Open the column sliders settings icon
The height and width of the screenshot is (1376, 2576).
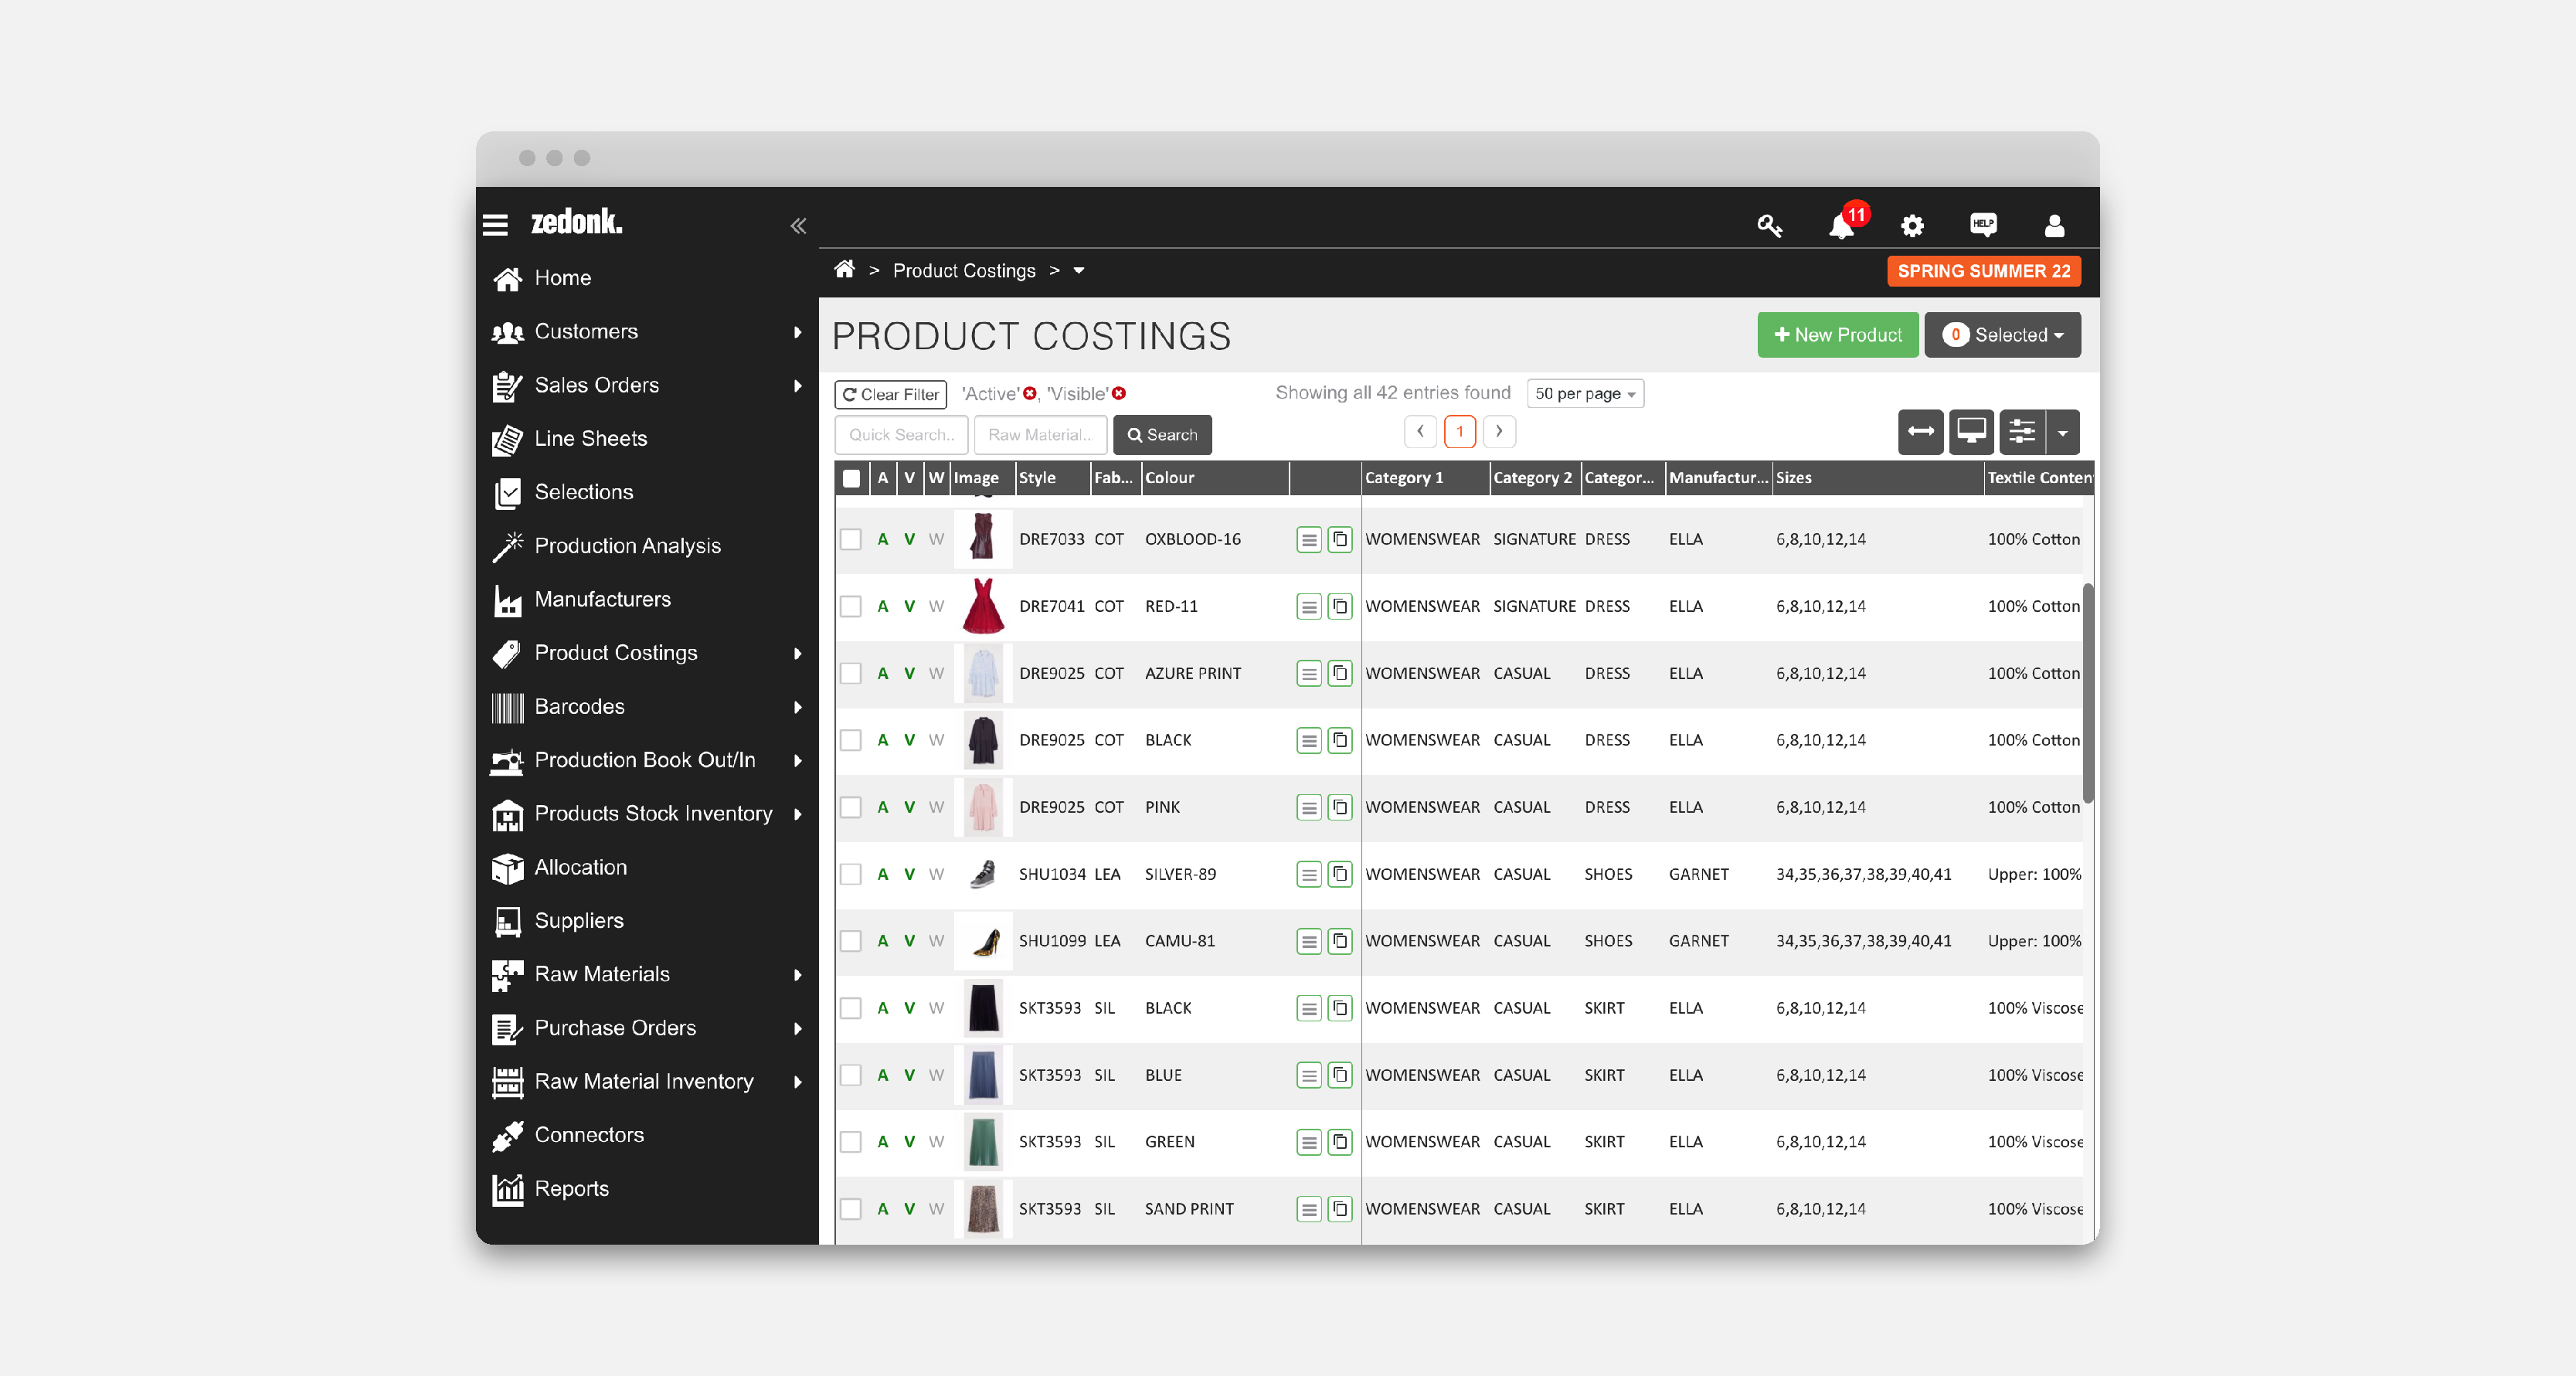tap(2022, 432)
